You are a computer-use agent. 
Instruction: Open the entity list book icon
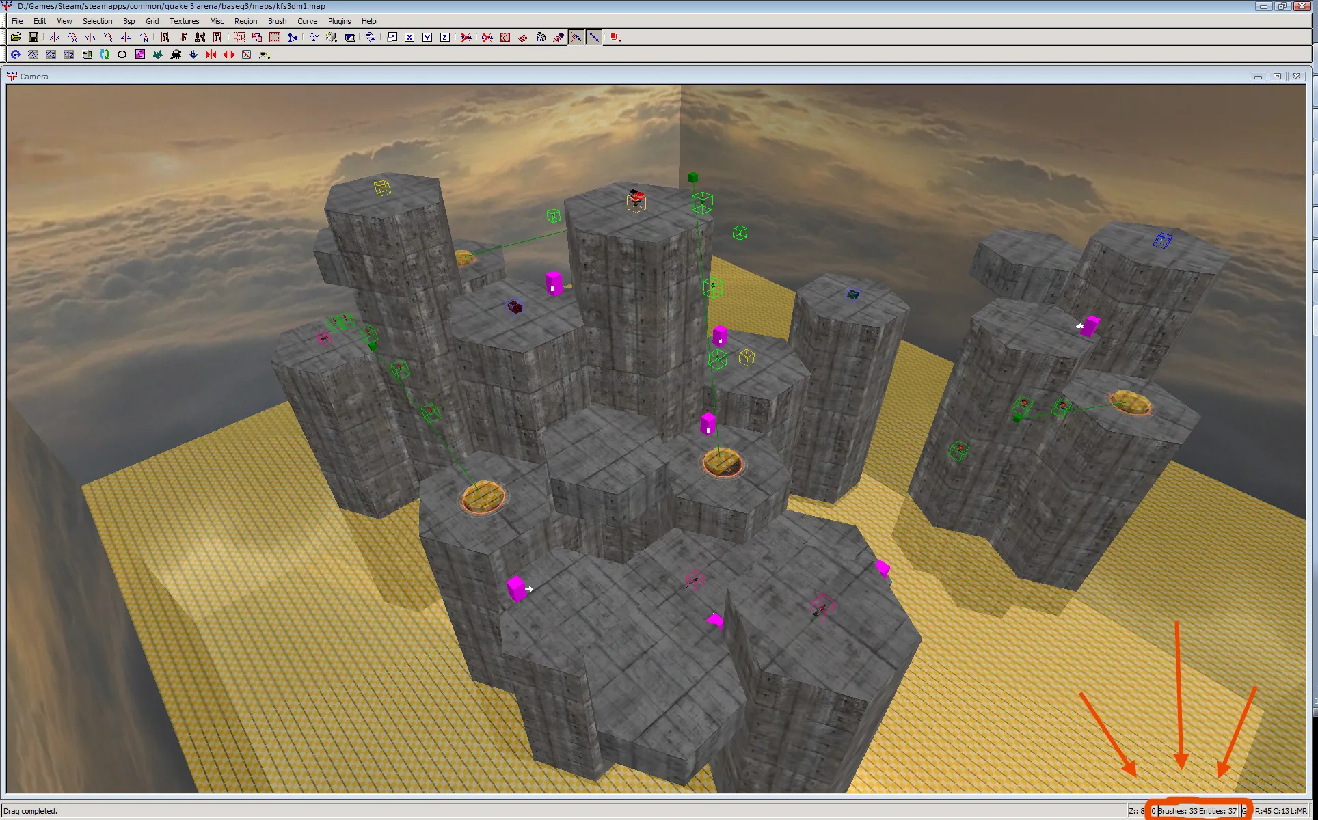click(88, 55)
